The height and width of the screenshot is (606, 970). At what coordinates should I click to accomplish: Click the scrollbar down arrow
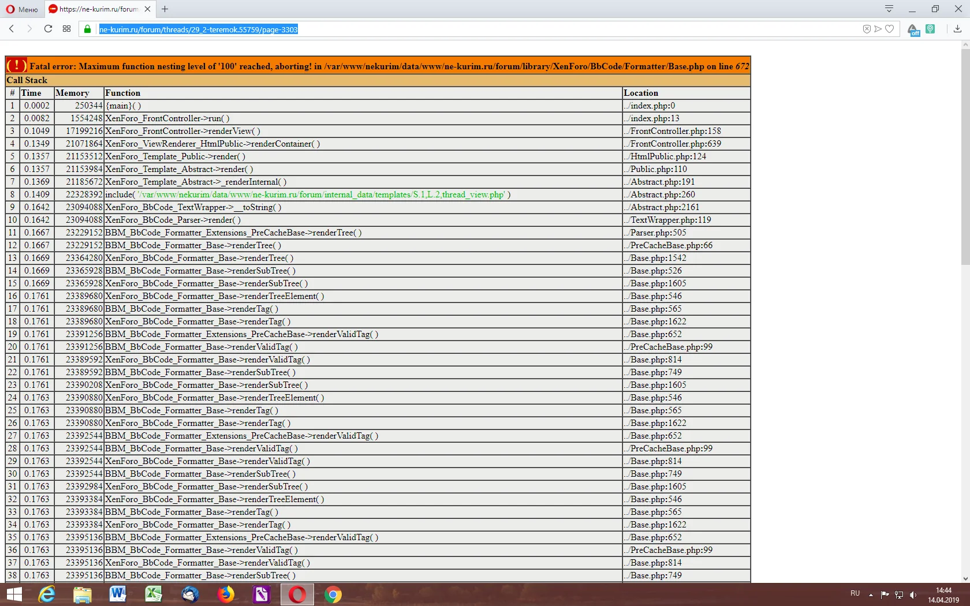coord(965,578)
